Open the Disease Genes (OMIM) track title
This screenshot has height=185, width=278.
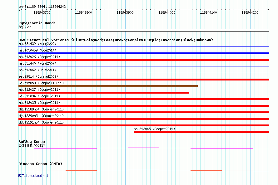click(40, 164)
